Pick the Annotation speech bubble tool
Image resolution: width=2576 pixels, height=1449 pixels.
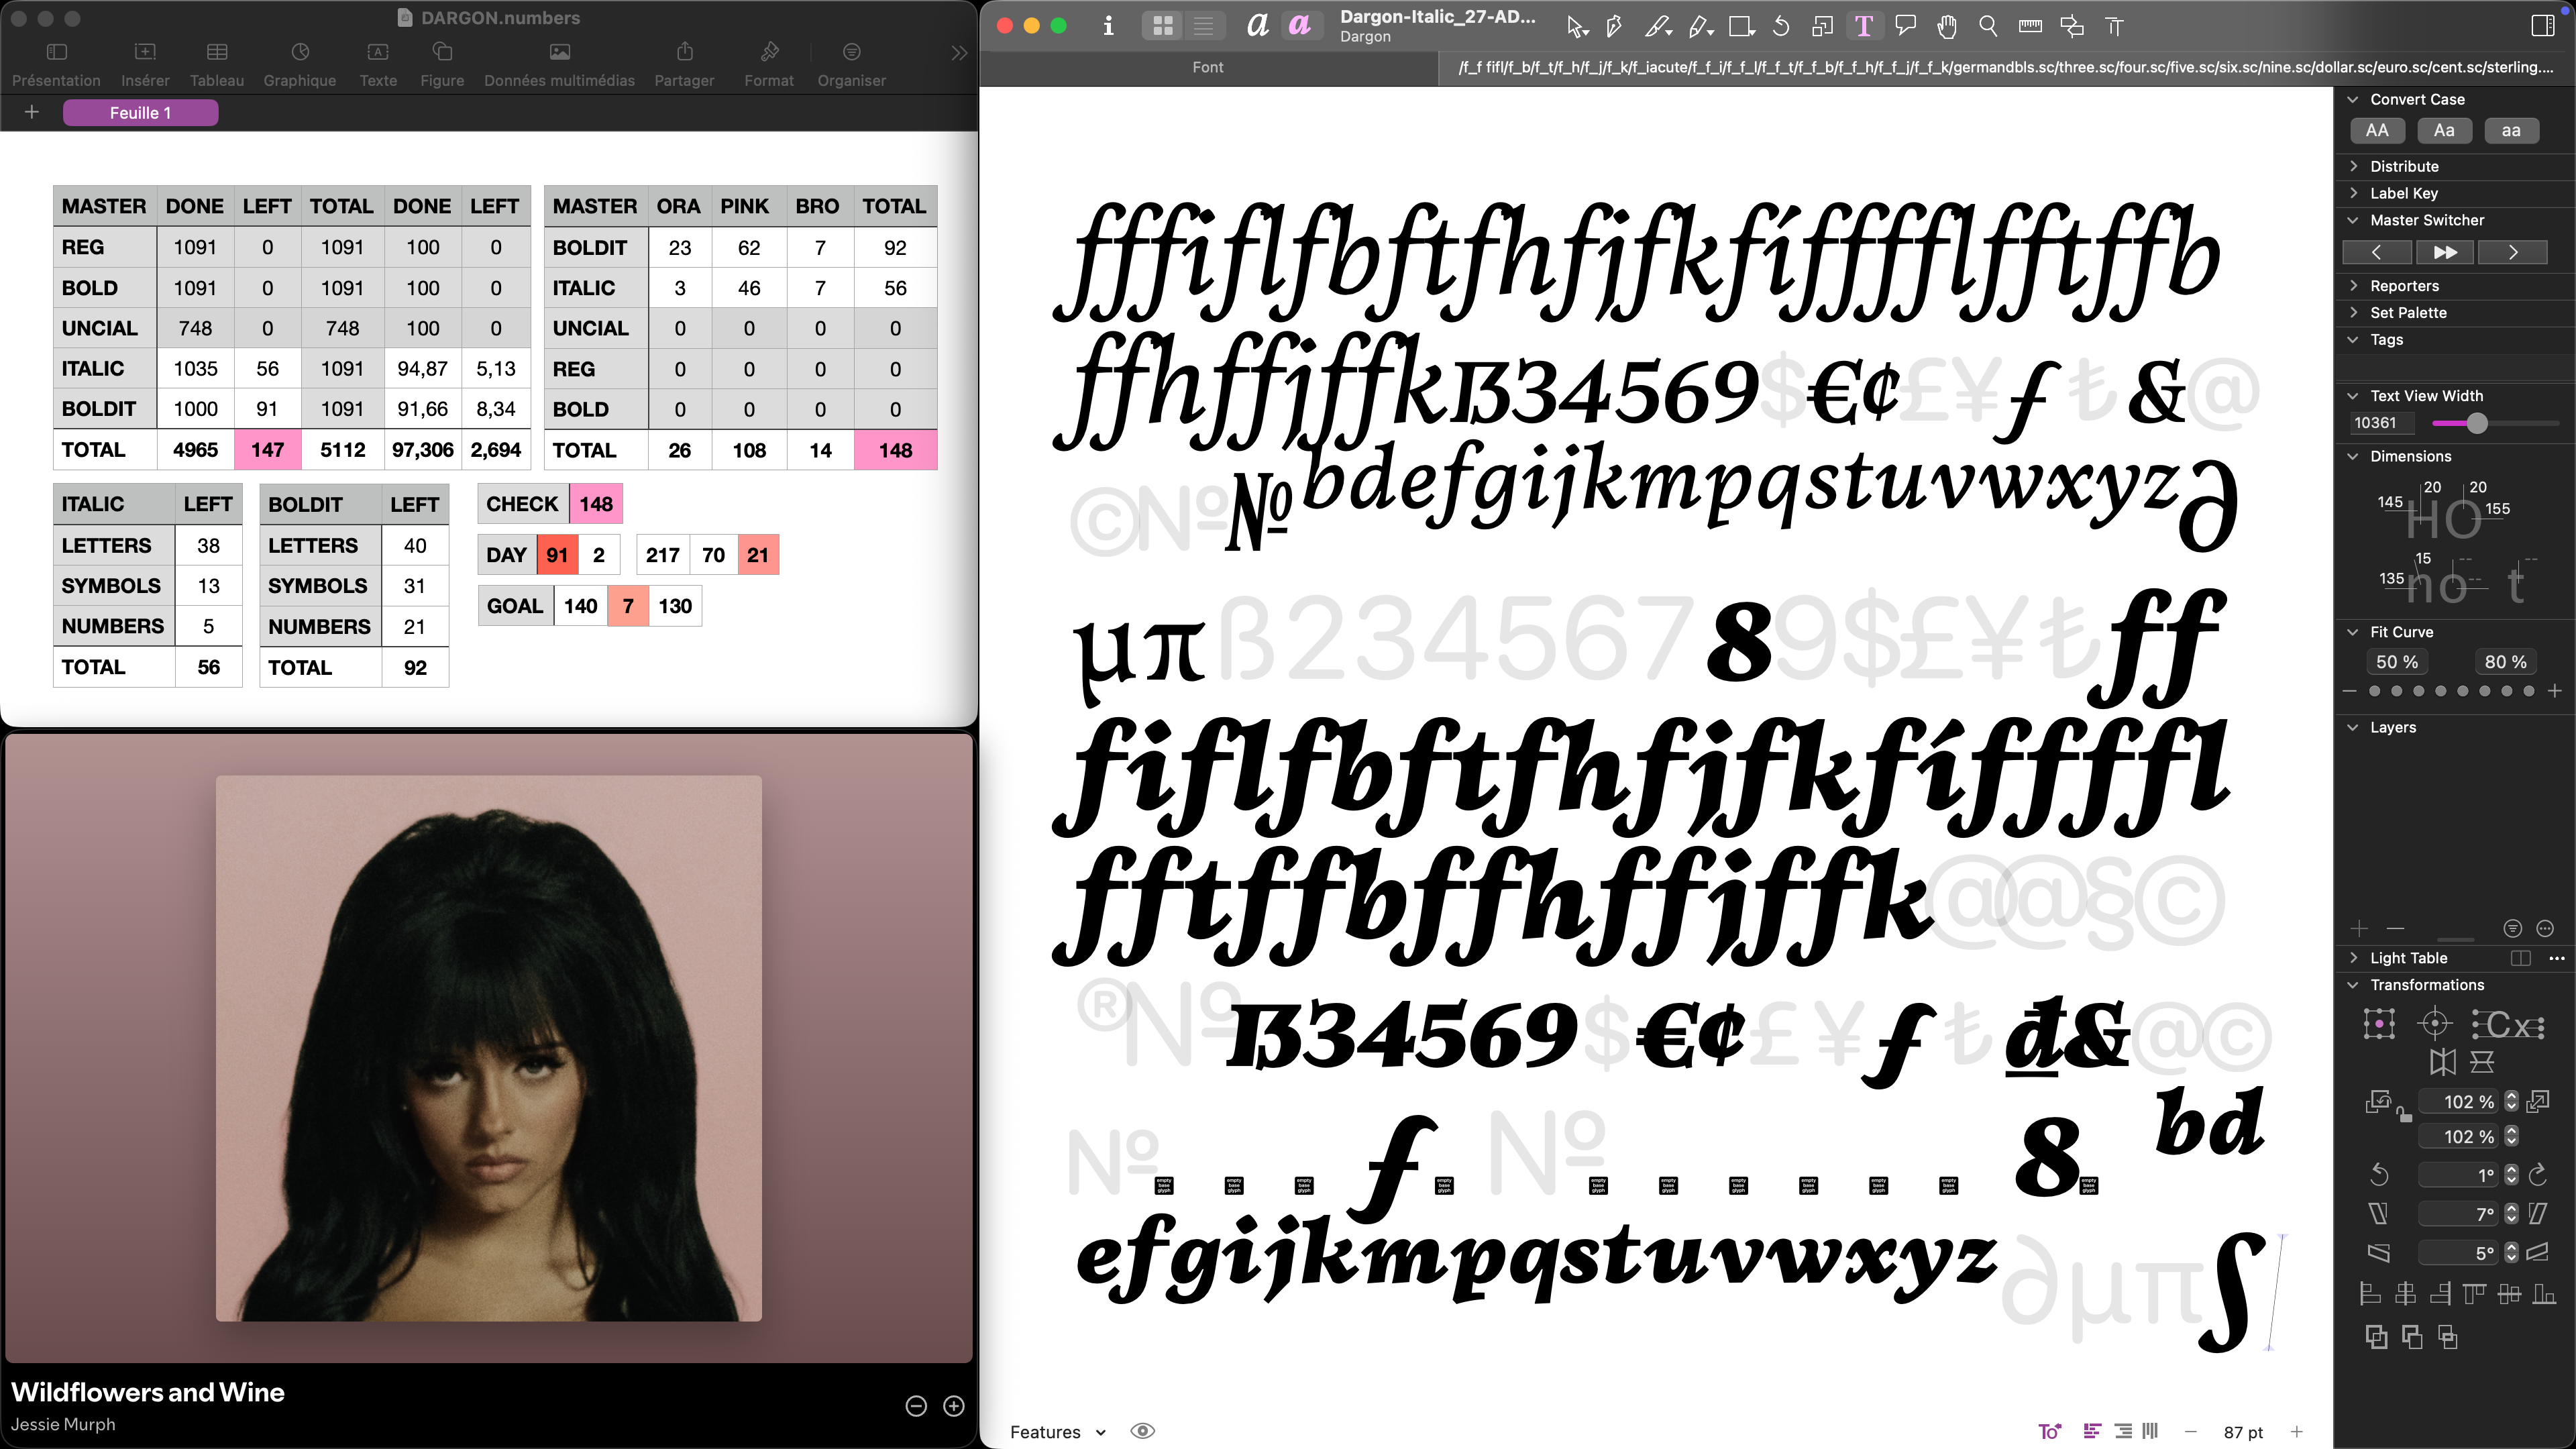[1905, 27]
